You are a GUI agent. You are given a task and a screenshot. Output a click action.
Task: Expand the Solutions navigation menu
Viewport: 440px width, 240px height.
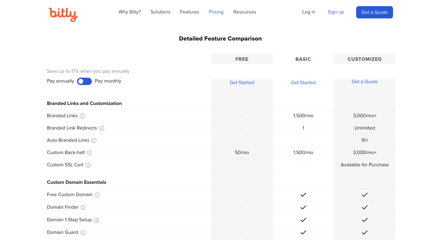[x=160, y=12]
